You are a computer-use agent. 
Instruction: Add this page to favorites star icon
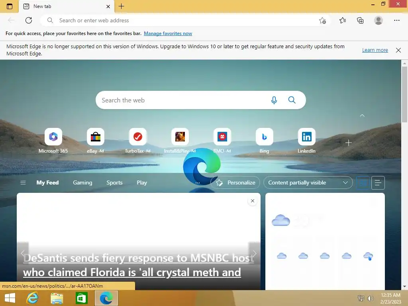[x=322, y=20]
